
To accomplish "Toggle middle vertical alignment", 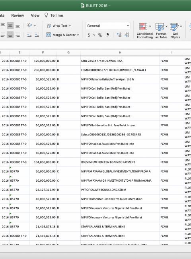I will (x=10, y=26).
